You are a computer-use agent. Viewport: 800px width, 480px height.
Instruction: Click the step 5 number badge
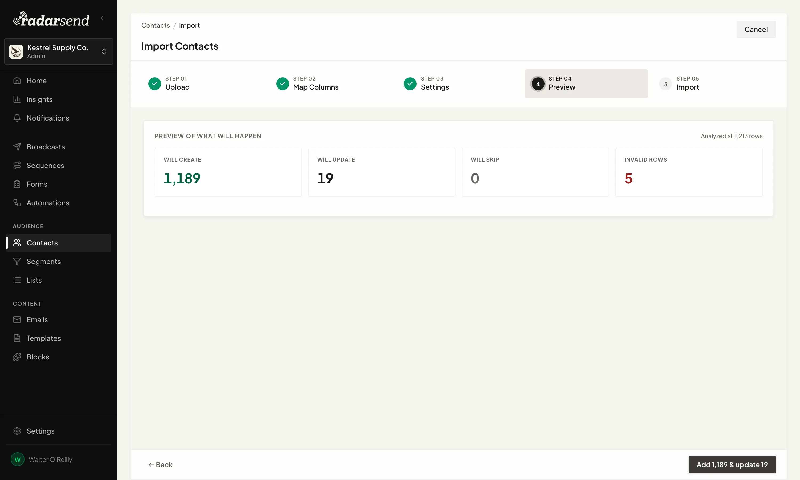(666, 84)
